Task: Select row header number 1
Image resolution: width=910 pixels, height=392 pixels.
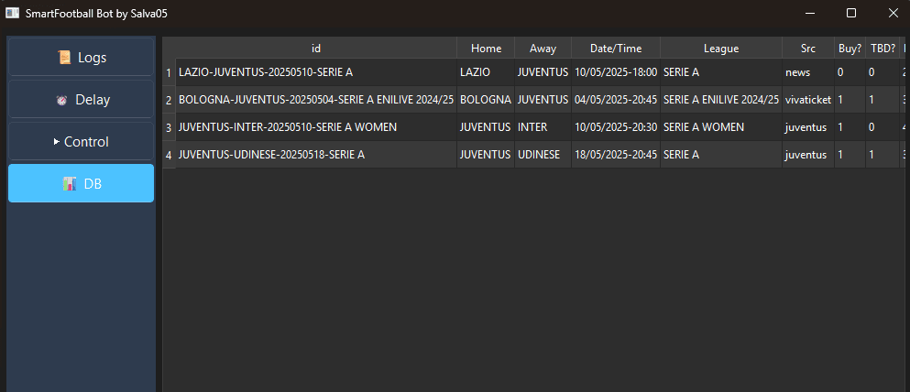Action: pyautogui.click(x=169, y=72)
